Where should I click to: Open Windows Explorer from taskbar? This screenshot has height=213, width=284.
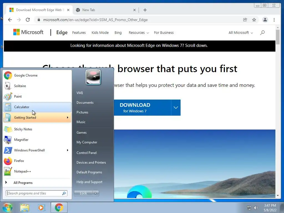25,207
